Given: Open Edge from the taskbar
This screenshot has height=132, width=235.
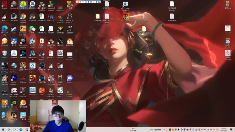Looking at the screenshot, I should tap(21, 130).
